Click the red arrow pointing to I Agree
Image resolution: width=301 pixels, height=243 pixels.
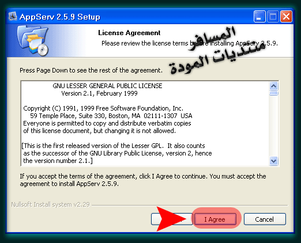[x=171, y=219]
